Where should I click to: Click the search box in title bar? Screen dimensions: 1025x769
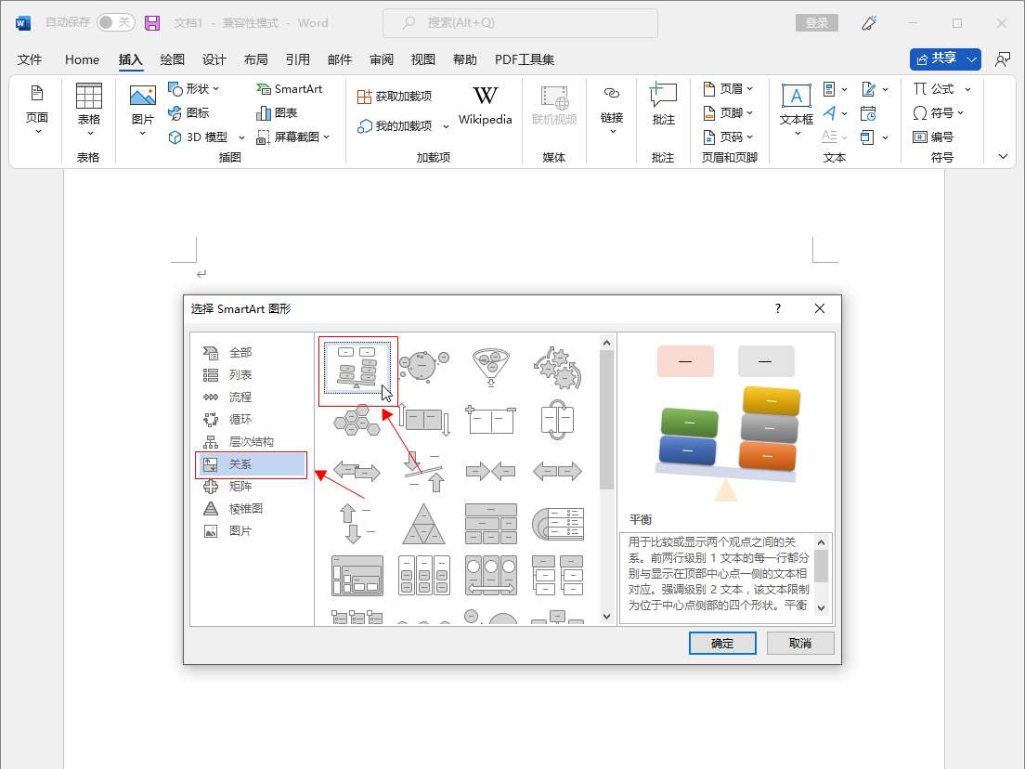point(520,23)
